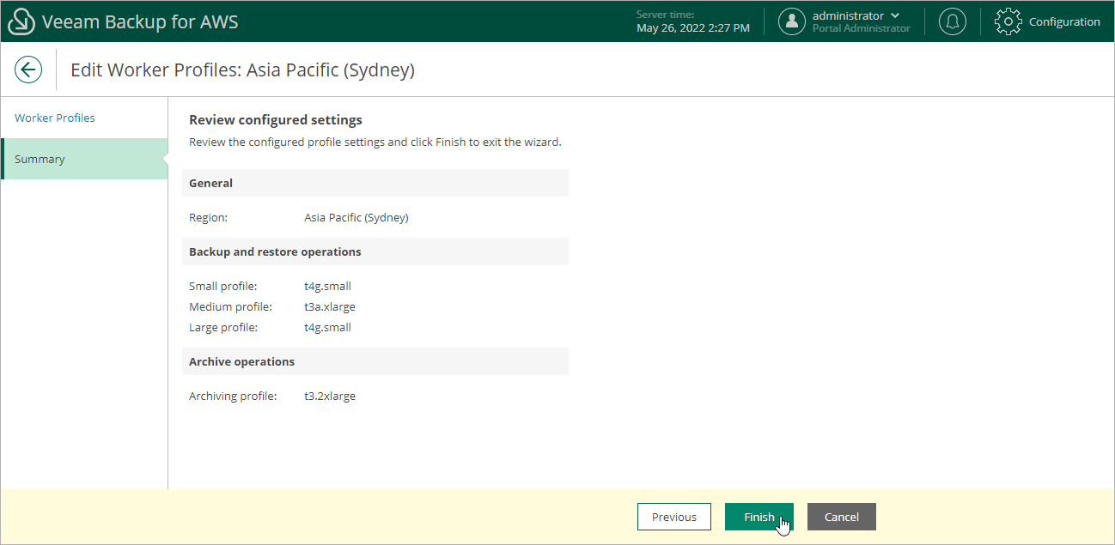Cancel the worker profile wizard
The width and height of the screenshot is (1115, 545).
pos(841,517)
